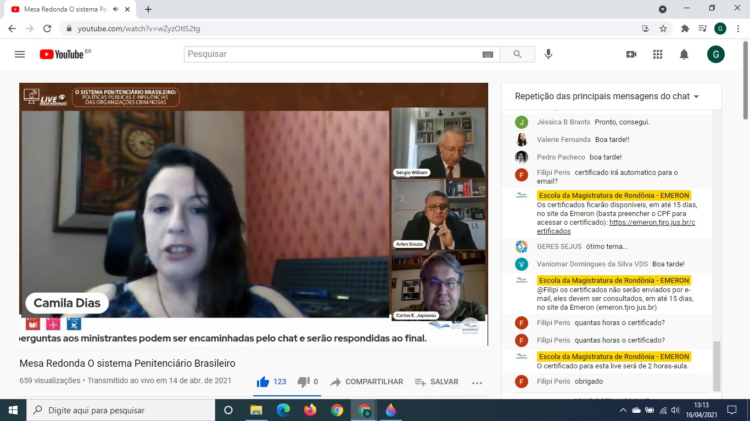The height and width of the screenshot is (421, 750).
Task: Open more actions ellipsis below video
Action: 477,383
